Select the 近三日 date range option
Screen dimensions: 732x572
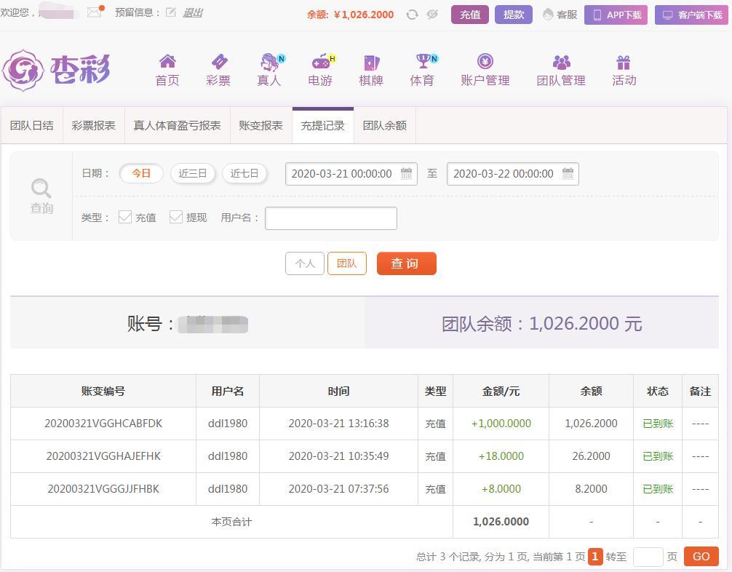[193, 173]
